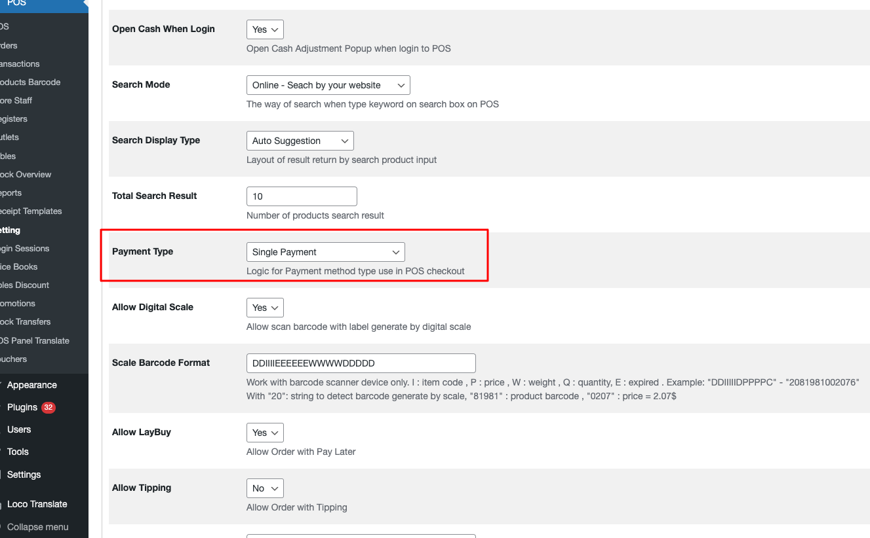This screenshot has width=870, height=538.
Task: Select Login Sessions in the POS submenu
Action: tap(25, 249)
